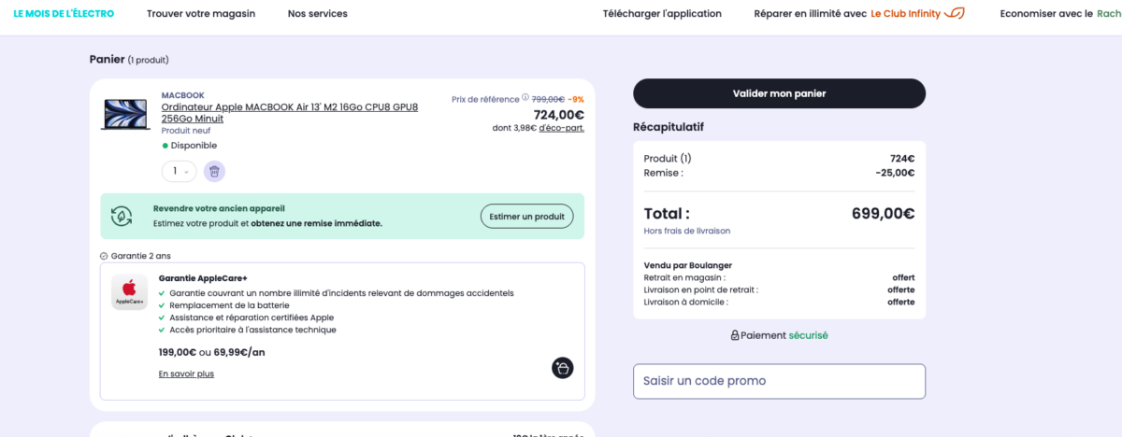Open the d'éco-part. link
This screenshot has width=1122, height=437.
(561, 128)
